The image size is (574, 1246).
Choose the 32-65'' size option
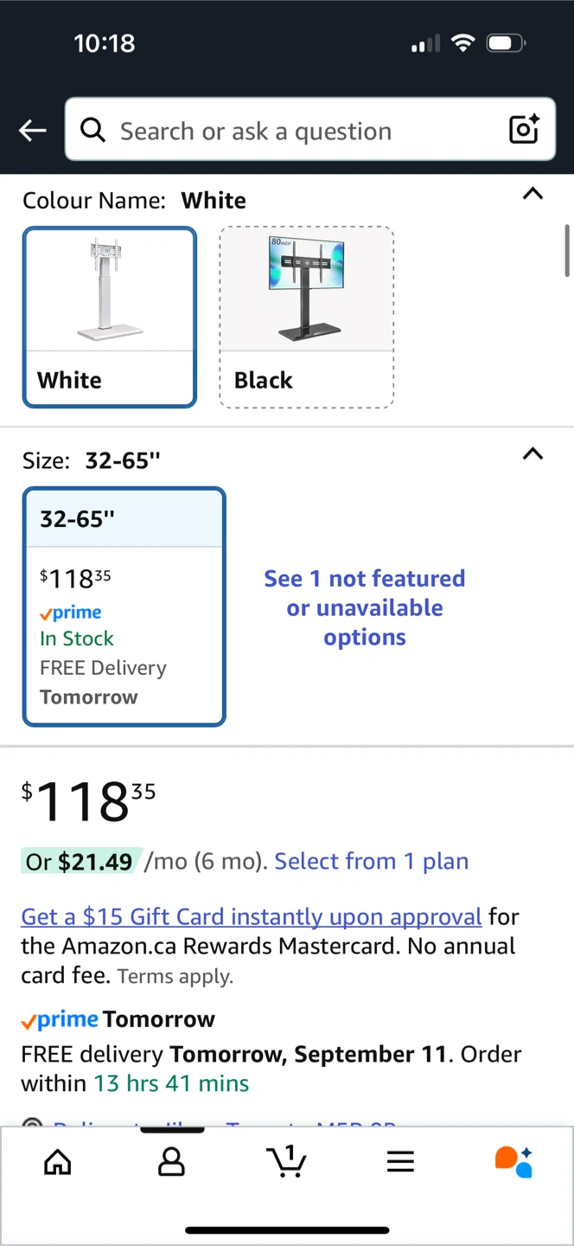124,607
